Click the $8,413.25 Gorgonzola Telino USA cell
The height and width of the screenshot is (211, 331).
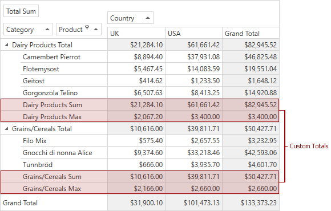coord(193,92)
